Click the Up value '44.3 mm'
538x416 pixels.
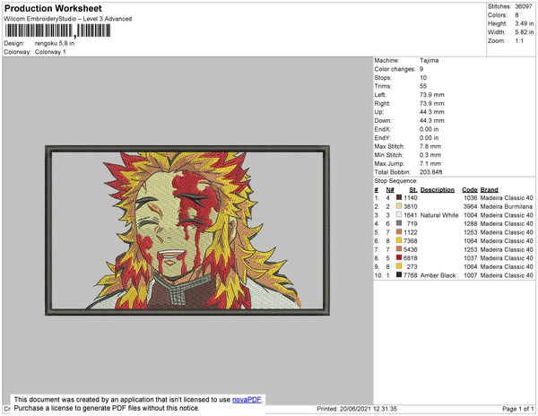coord(431,112)
